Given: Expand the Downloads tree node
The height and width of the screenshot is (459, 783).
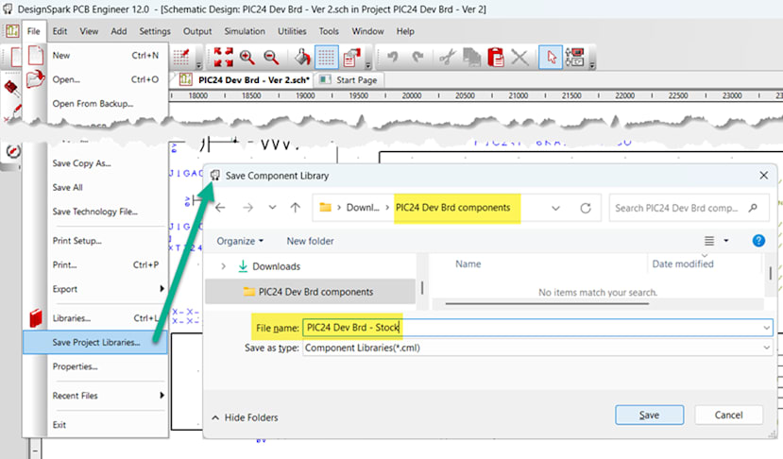Looking at the screenshot, I should 223,266.
